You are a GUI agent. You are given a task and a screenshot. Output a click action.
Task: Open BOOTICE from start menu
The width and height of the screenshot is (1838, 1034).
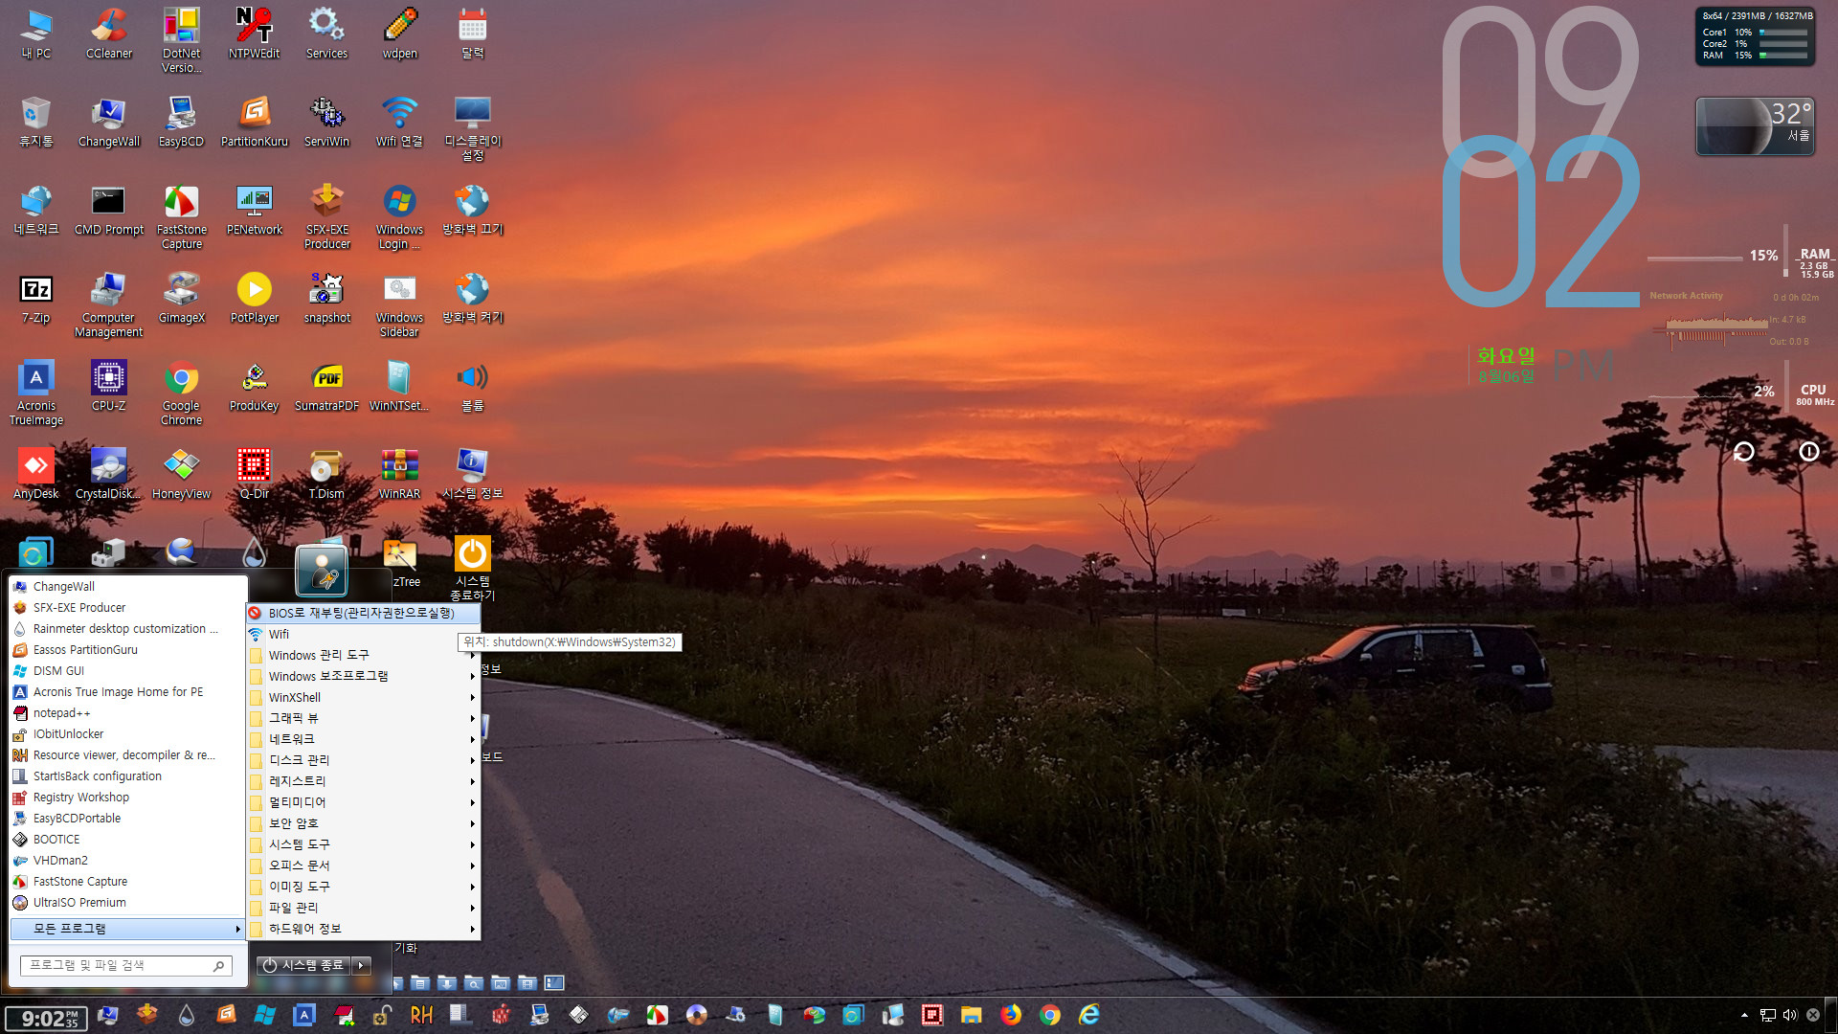(127, 840)
